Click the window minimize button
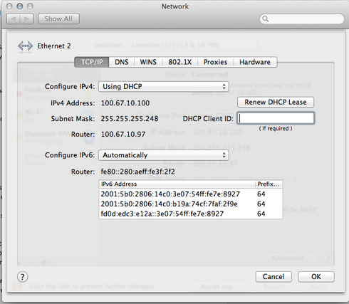 (20, 6)
